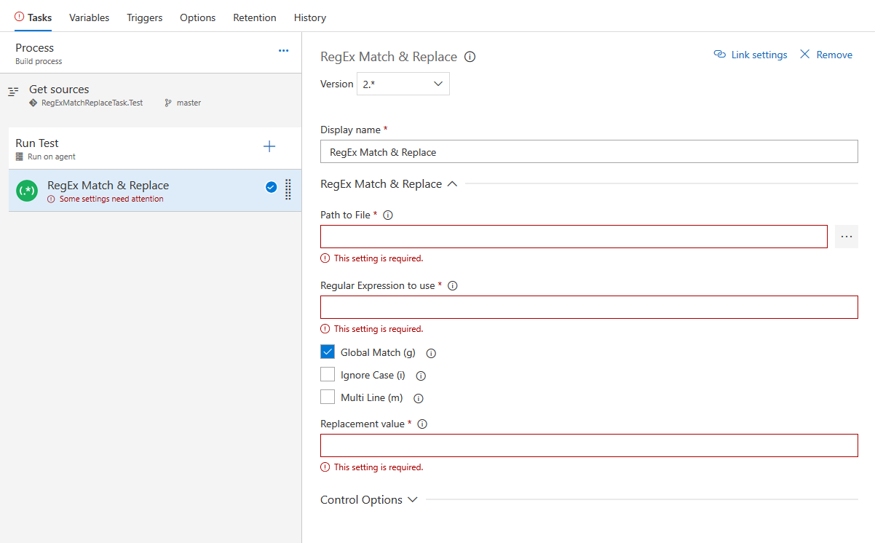Show info for Regular Expression to use
The width and height of the screenshot is (875, 543).
[x=453, y=286]
